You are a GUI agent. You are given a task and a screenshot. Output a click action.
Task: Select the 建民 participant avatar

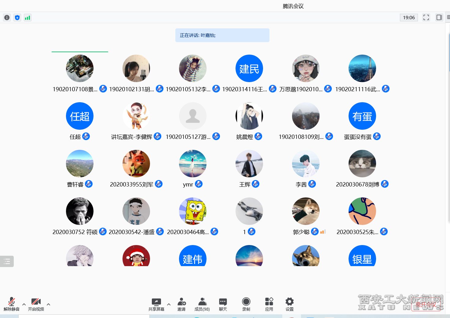(x=249, y=68)
